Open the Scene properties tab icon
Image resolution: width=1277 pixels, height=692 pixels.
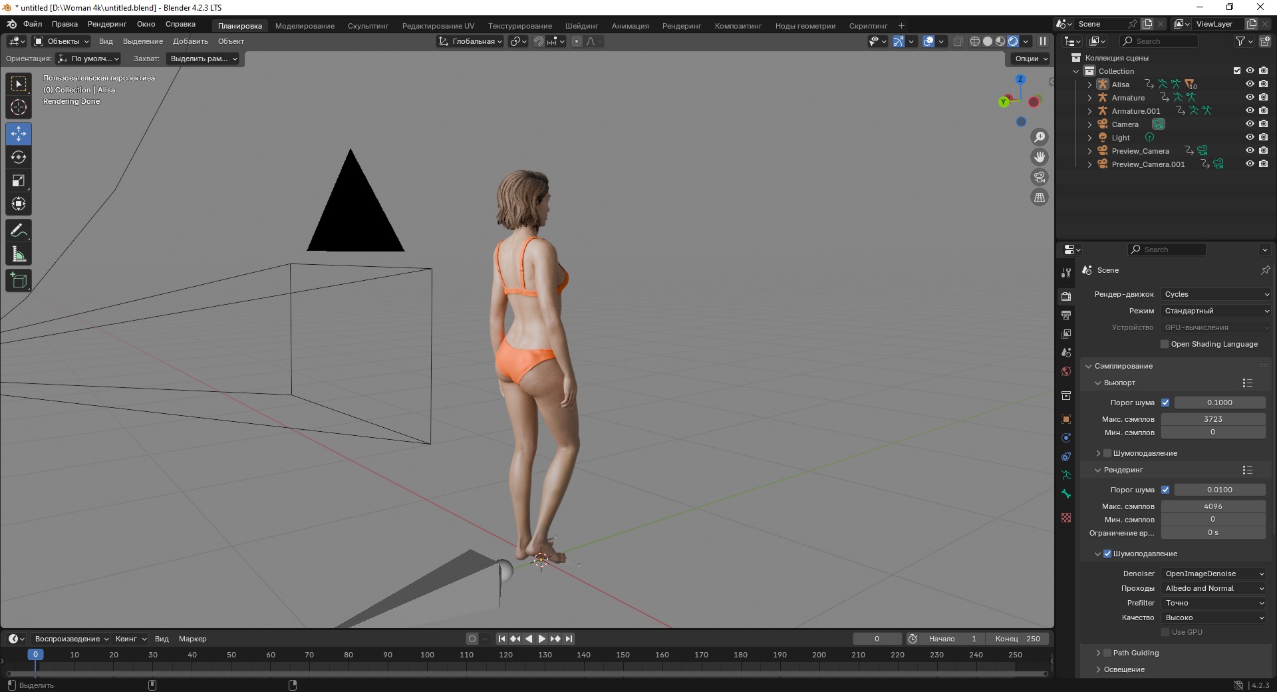(x=1066, y=353)
